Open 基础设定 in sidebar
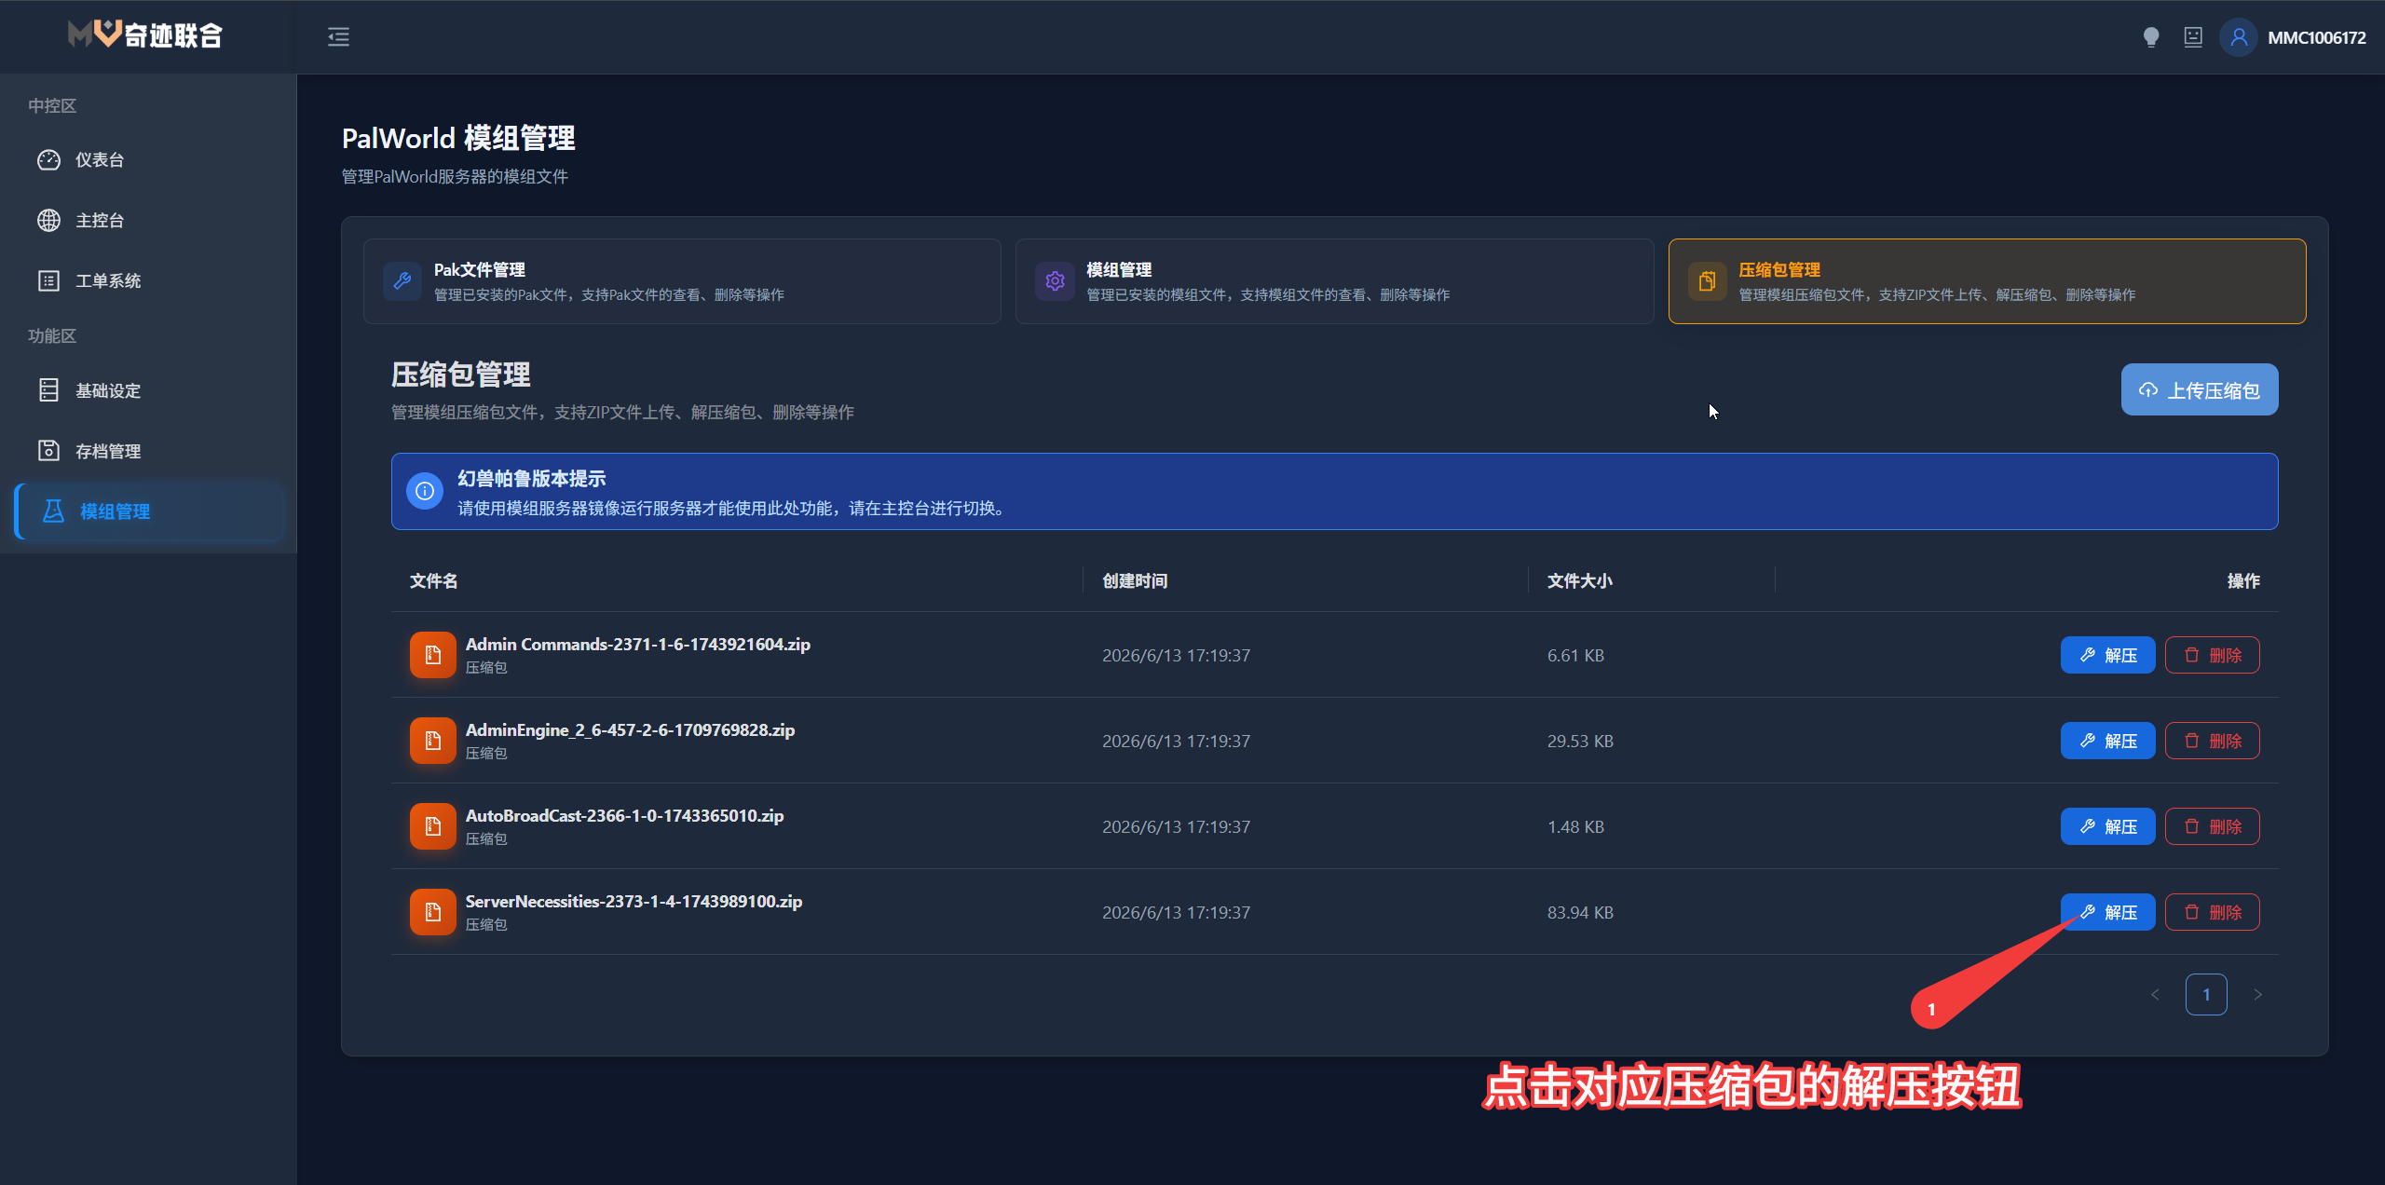The width and height of the screenshot is (2385, 1185). click(149, 390)
